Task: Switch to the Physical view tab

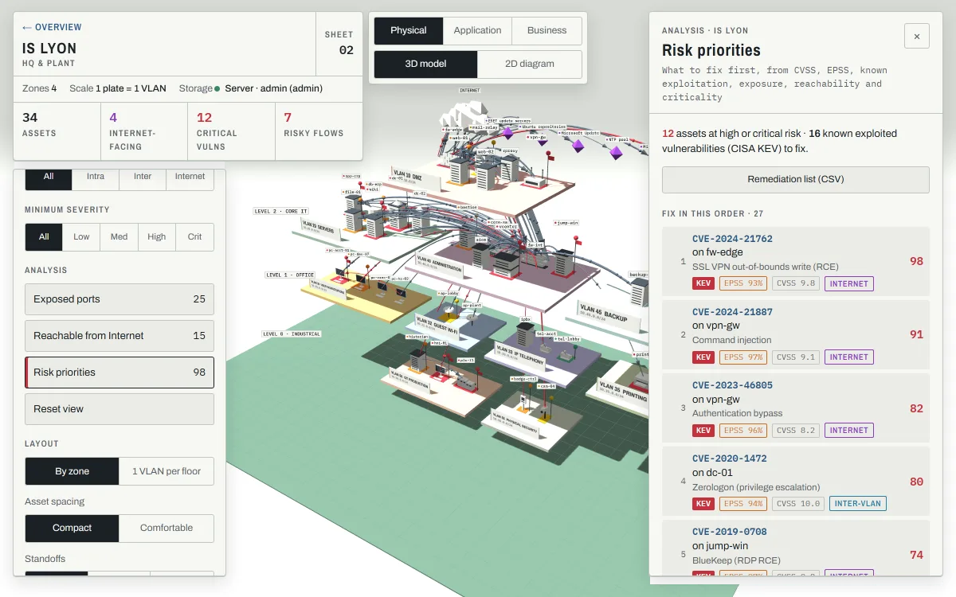Action: [x=409, y=30]
